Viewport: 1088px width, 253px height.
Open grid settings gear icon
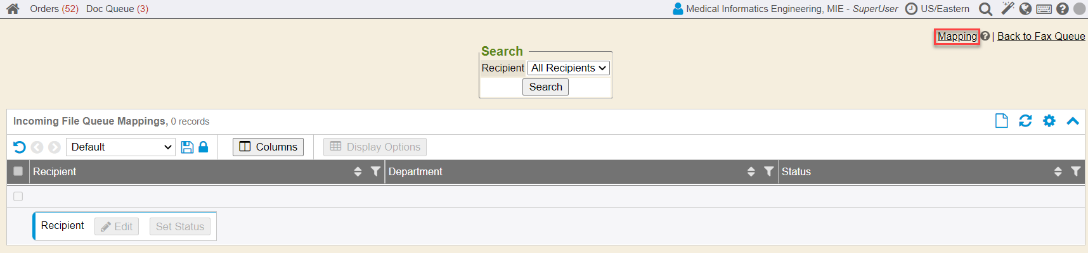tap(1049, 121)
